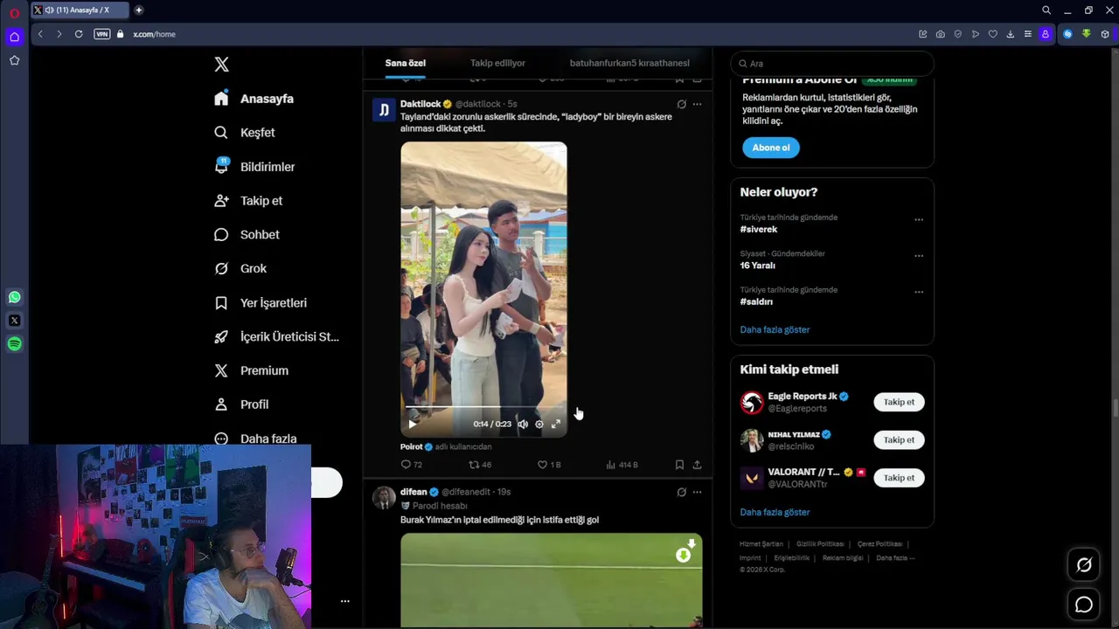Follow the VALORANT account
The width and height of the screenshot is (1119, 629).
click(x=899, y=478)
